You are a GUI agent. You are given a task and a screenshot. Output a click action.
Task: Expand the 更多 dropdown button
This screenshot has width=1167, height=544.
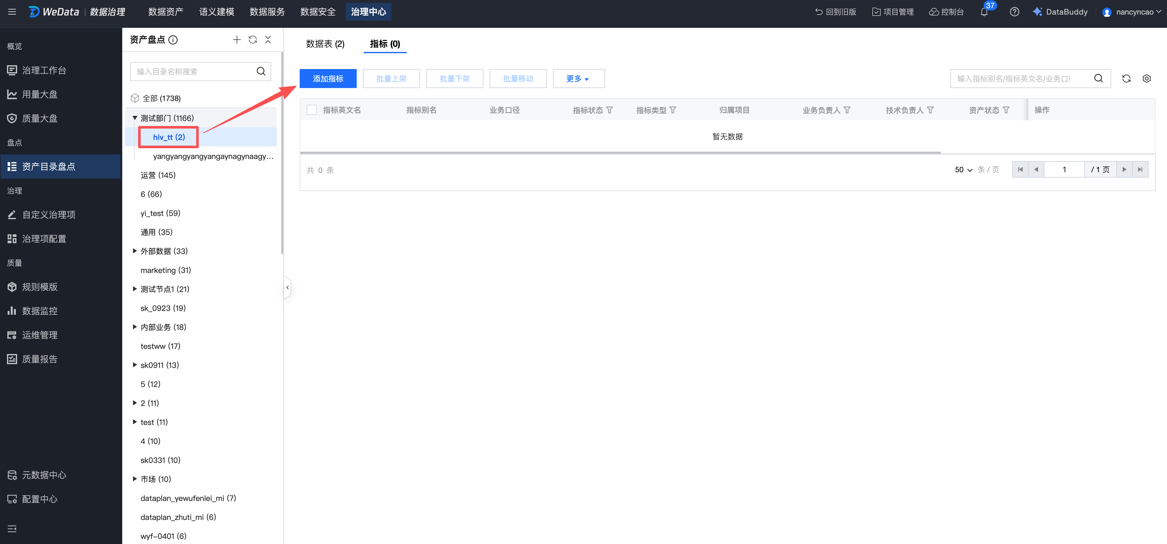pos(578,79)
